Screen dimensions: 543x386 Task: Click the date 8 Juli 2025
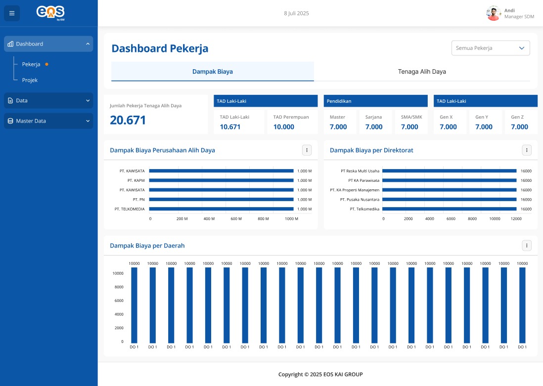tap(296, 13)
